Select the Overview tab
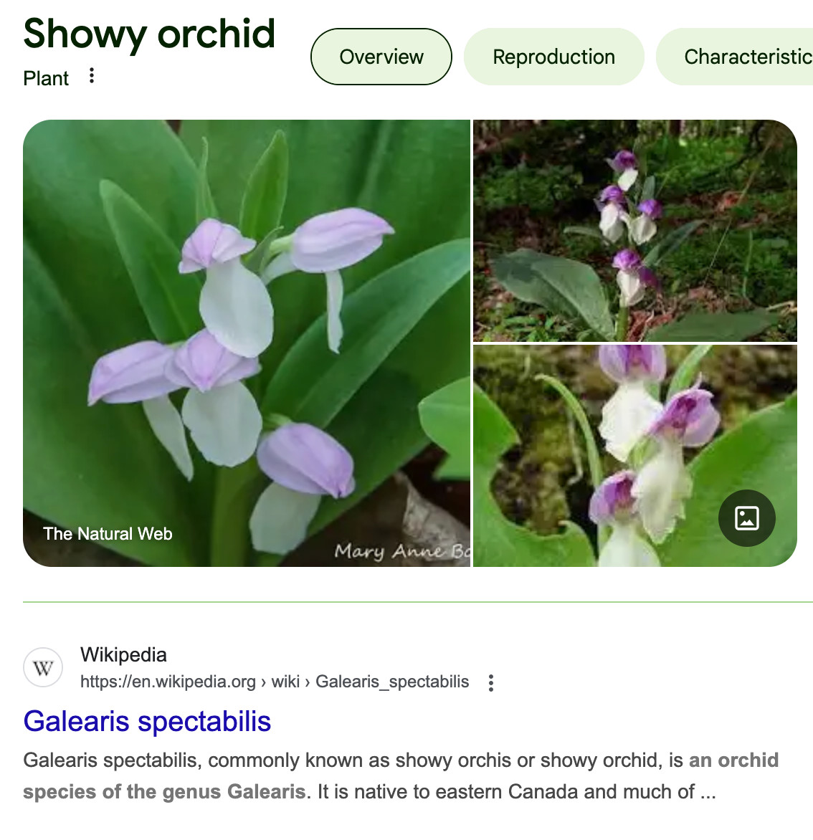Image resolution: width=813 pixels, height=840 pixels. 381,57
